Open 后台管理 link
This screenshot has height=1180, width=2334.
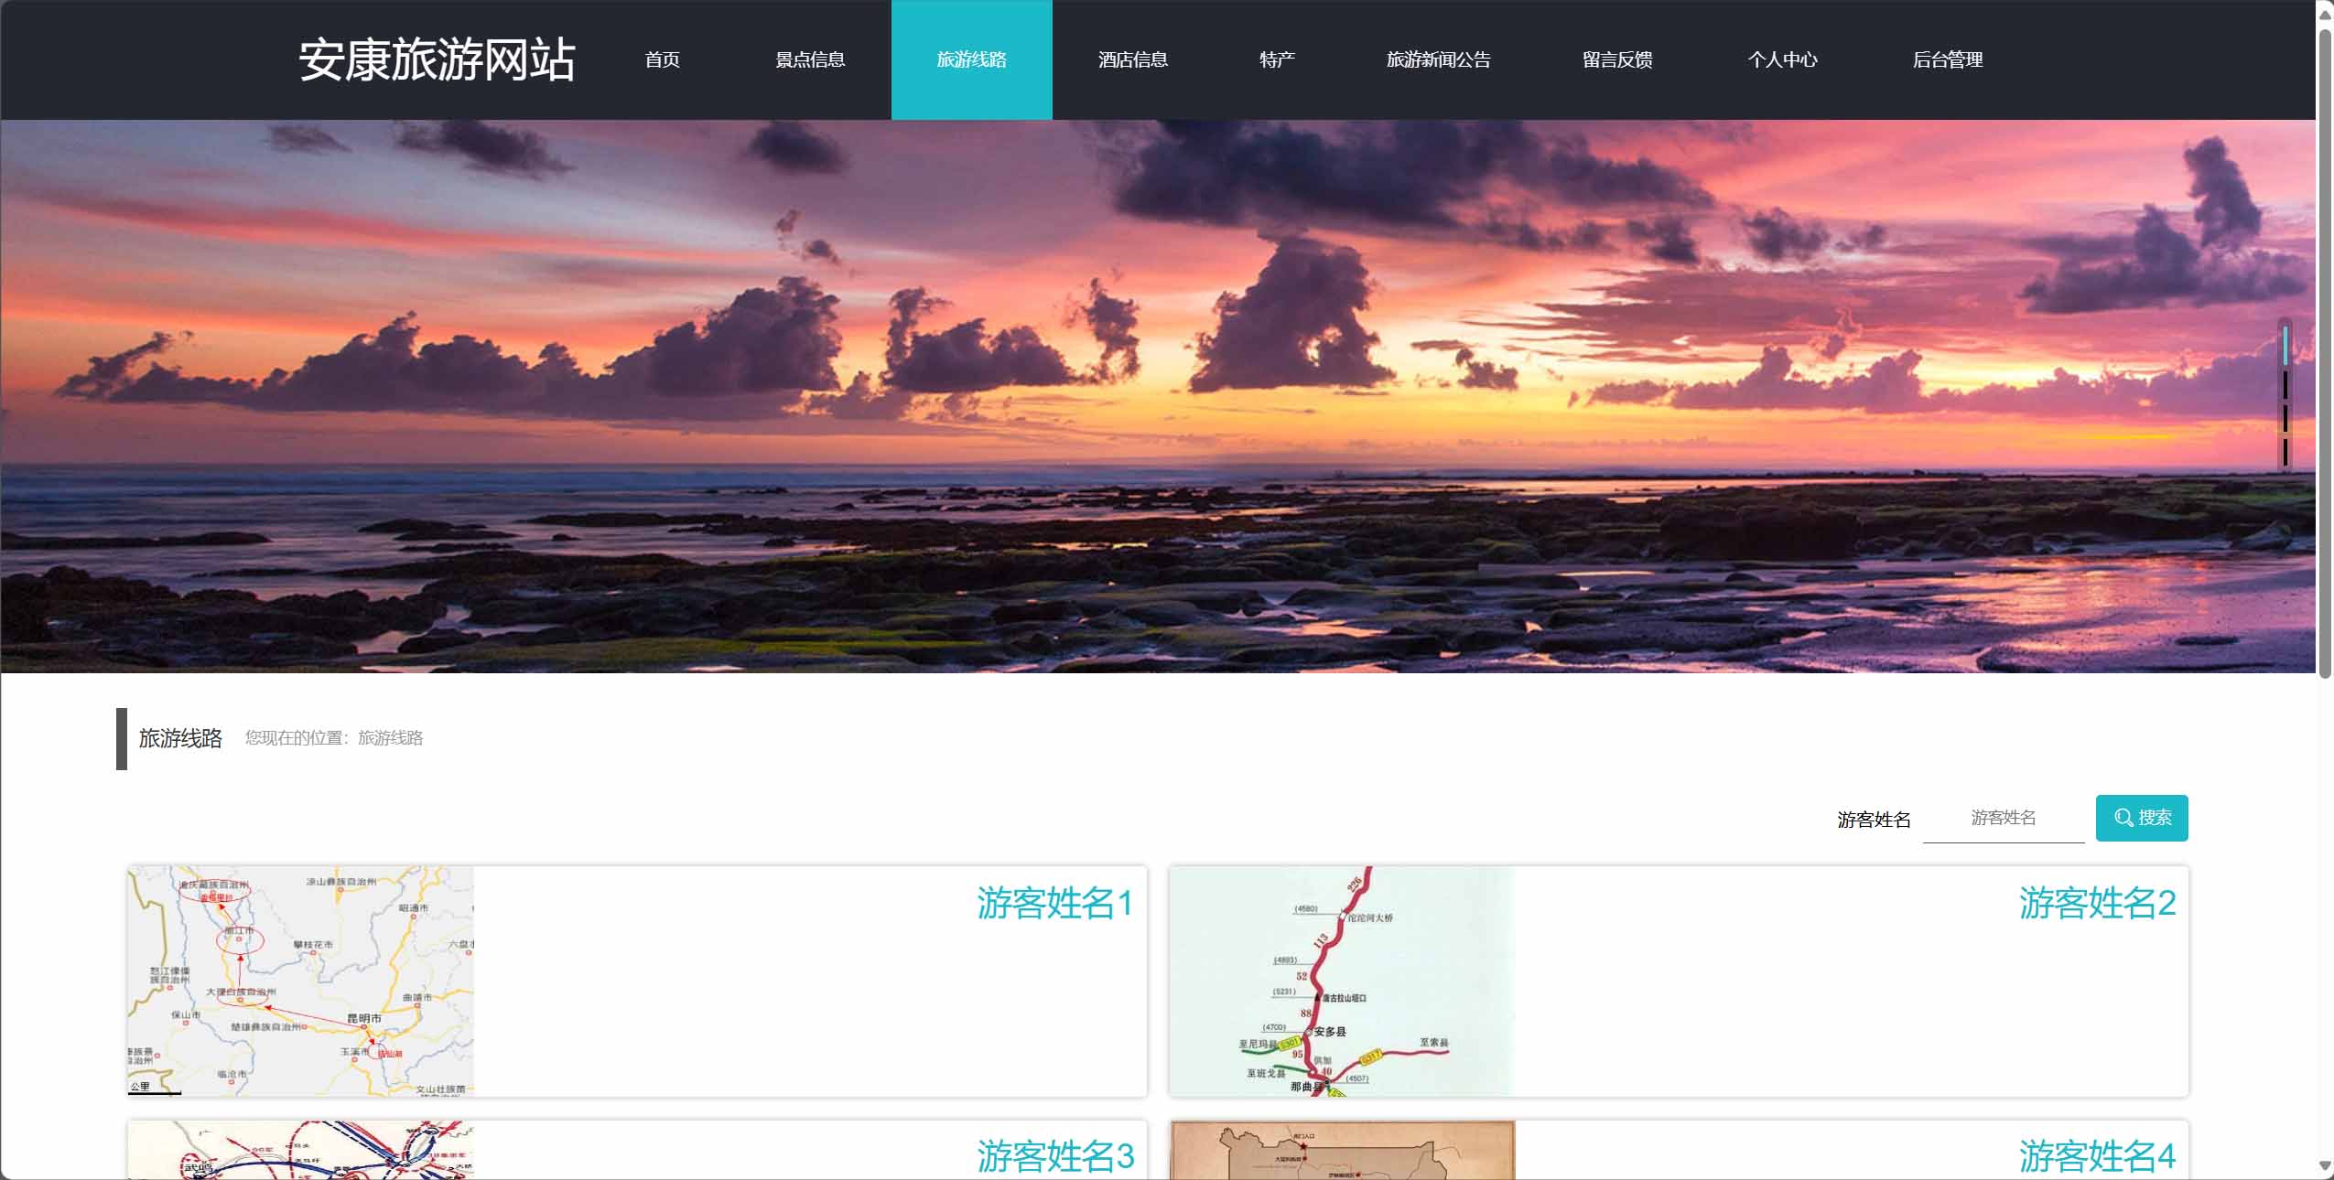pyautogui.click(x=1948, y=60)
